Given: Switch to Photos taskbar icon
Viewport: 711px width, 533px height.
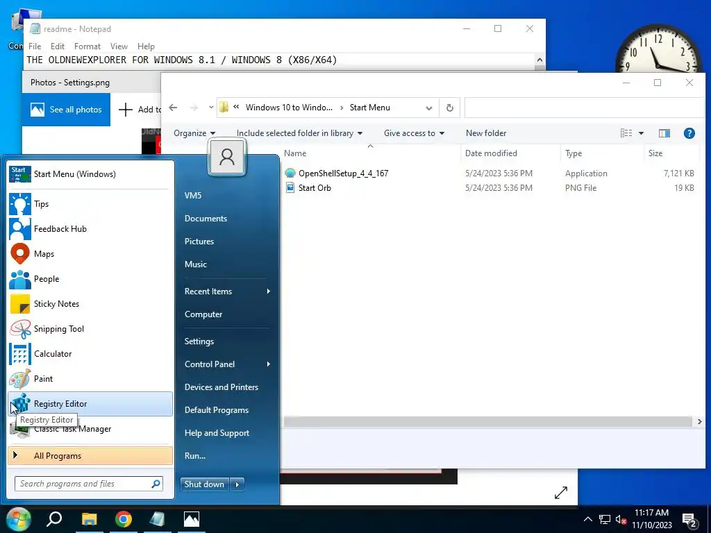Looking at the screenshot, I should (192, 519).
